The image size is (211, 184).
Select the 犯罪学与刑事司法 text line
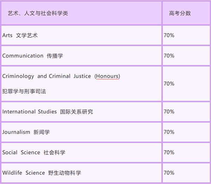pyautogui.click(x=24, y=91)
